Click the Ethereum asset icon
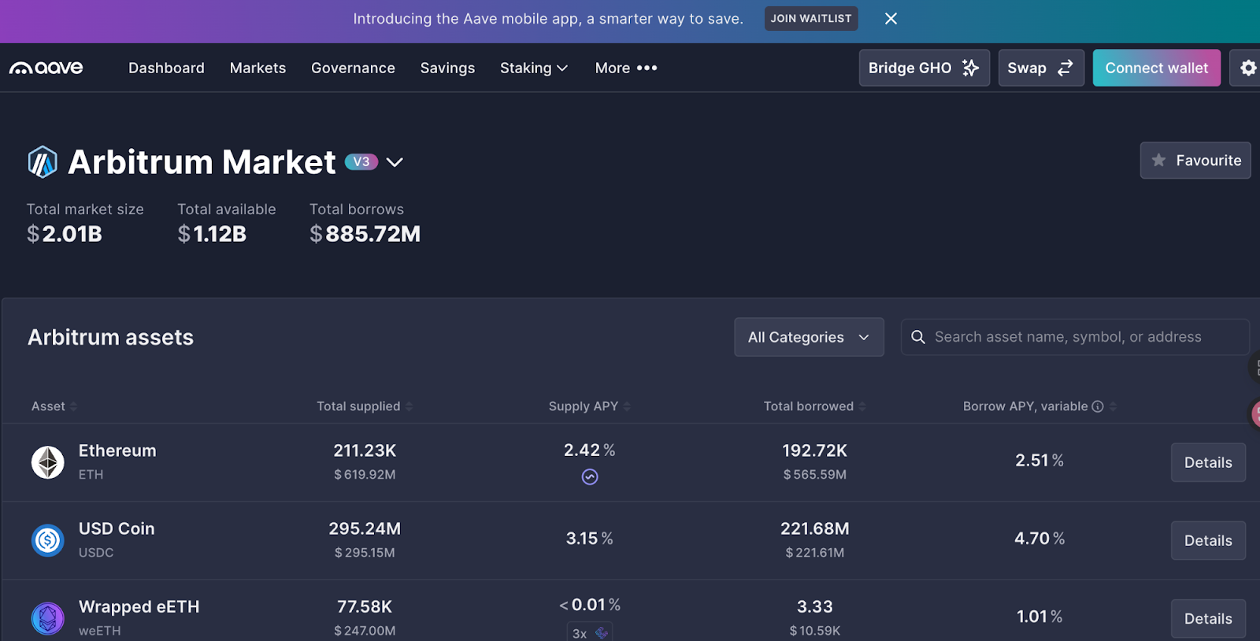Viewport: 1260px width, 641px height. 47,462
